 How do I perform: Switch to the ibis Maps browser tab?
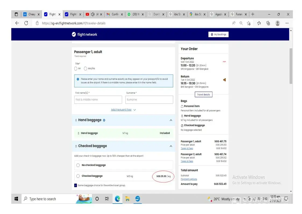coord(197,14)
